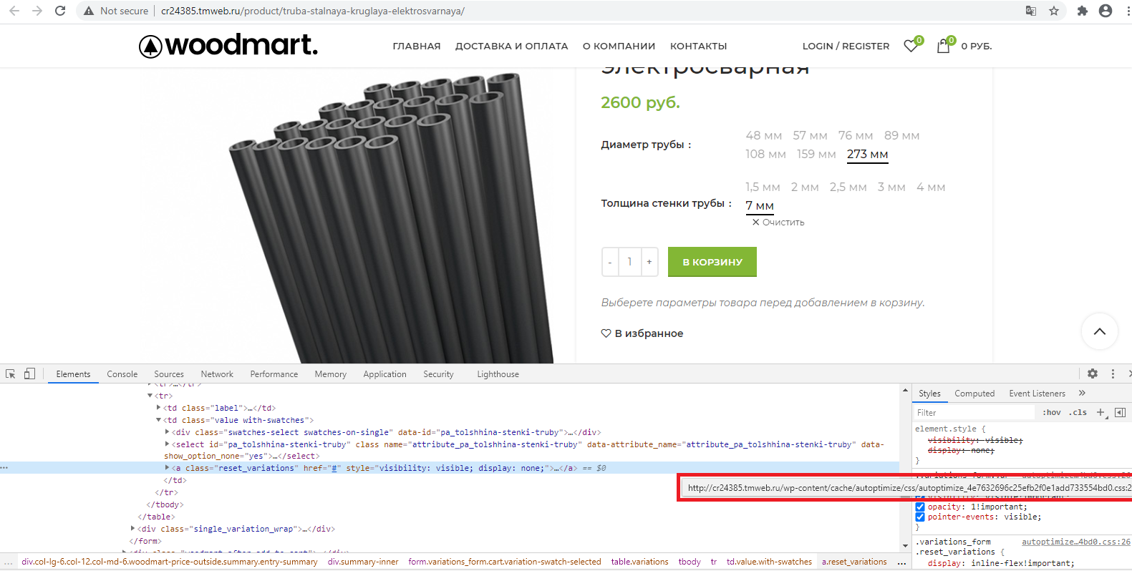The width and height of the screenshot is (1132, 571).
Task: Open the Memory tab
Action: [x=331, y=374]
